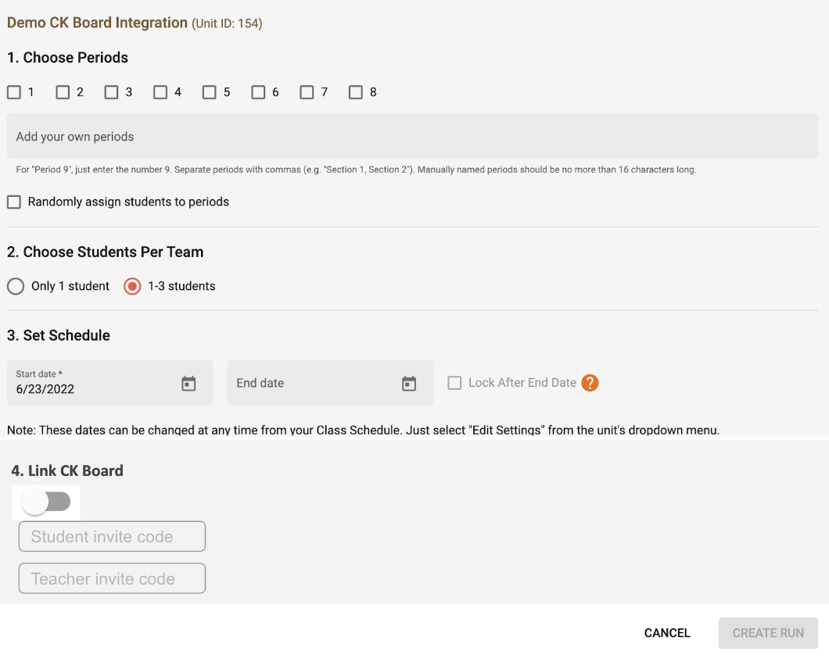Screen dimensions: 829x658
Task: Check the period 6 checkbox
Action: point(258,92)
